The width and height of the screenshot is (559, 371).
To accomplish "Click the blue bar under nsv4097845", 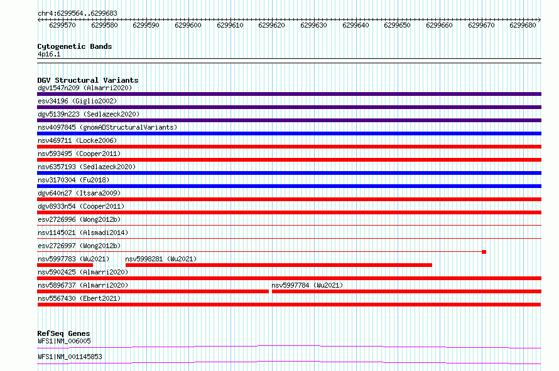I will tap(289, 133).
